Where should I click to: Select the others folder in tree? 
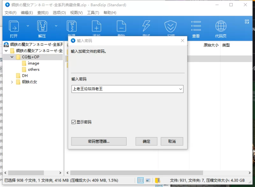click(34, 69)
